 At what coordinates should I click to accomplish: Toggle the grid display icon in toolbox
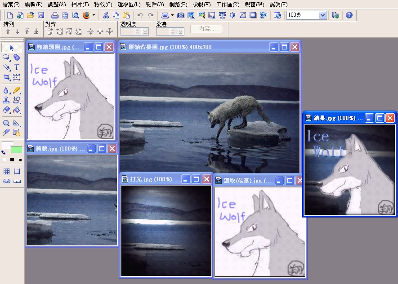coord(7,171)
